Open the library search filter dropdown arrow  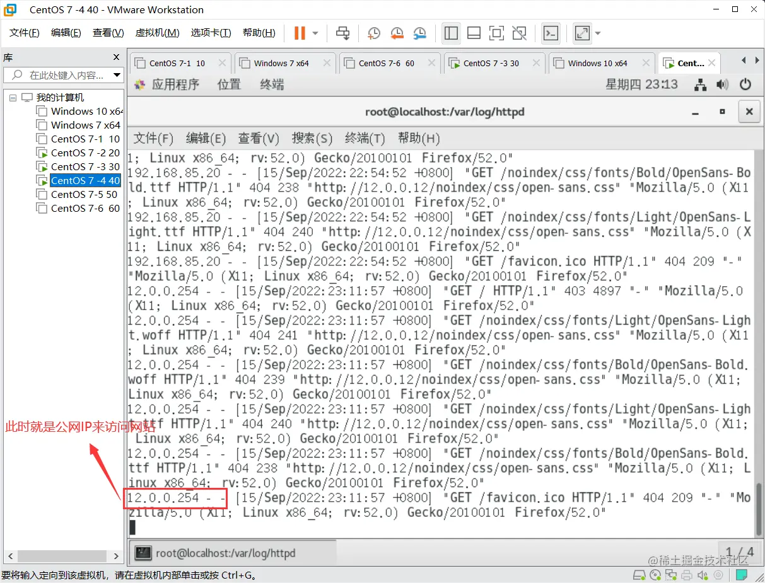point(117,75)
